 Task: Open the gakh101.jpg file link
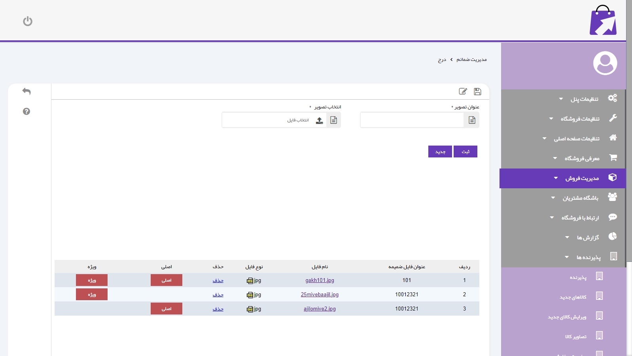pyautogui.click(x=320, y=280)
